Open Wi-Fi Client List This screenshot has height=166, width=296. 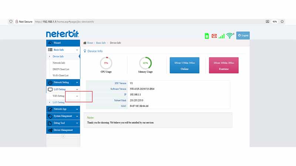click(x=60, y=76)
